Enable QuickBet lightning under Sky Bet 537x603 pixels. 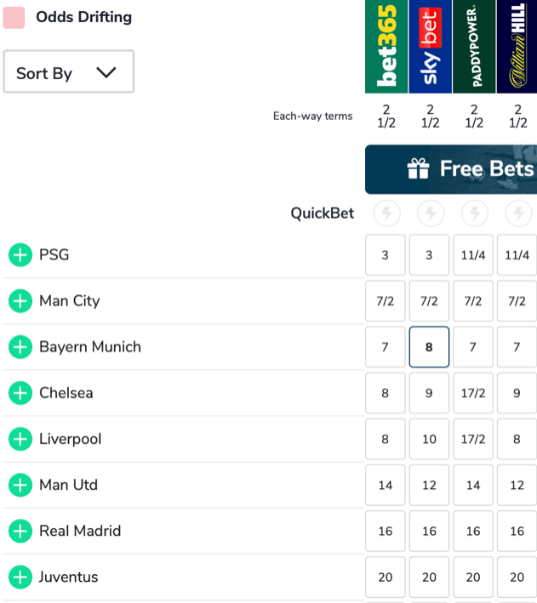[x=430, y=213]
